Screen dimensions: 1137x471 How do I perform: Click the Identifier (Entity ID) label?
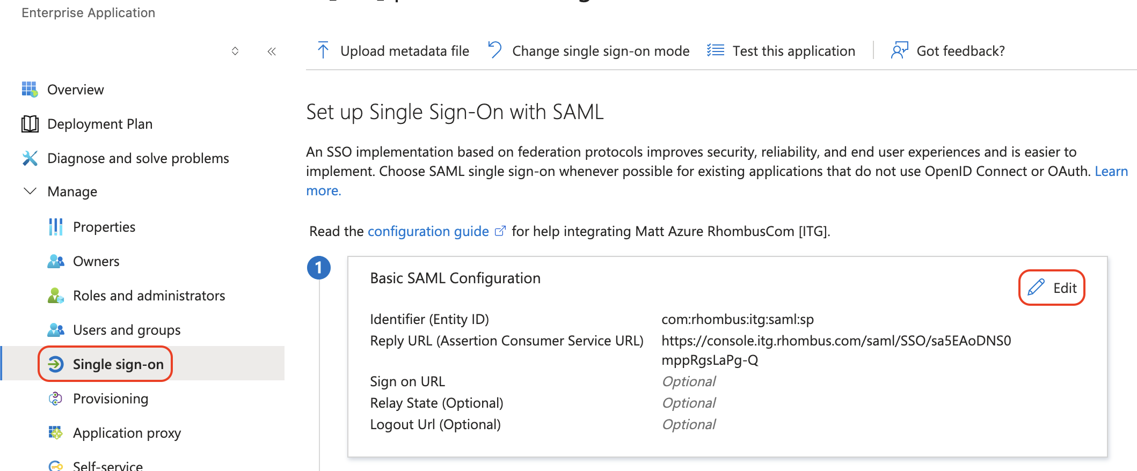[429, 319]
